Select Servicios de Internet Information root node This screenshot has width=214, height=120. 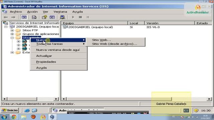[34, 23]
